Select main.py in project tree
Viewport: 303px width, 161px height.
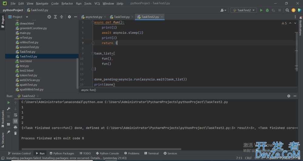(25, 33)
